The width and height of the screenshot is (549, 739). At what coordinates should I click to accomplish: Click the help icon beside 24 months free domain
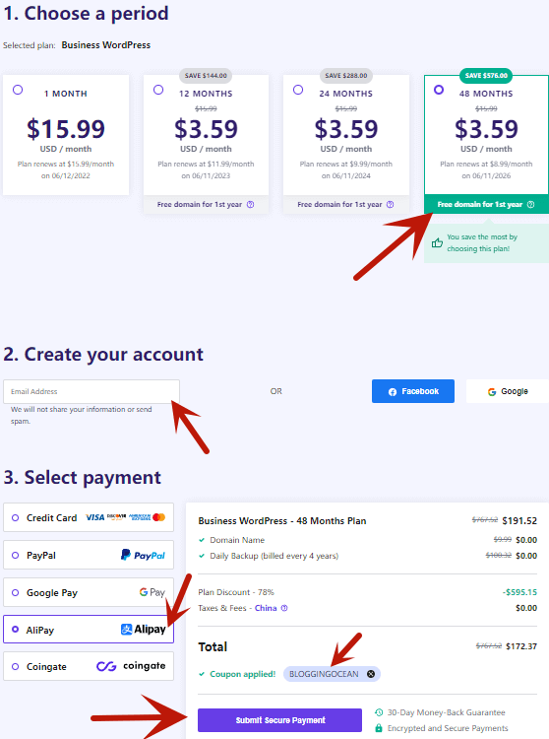tap(390, 205)
